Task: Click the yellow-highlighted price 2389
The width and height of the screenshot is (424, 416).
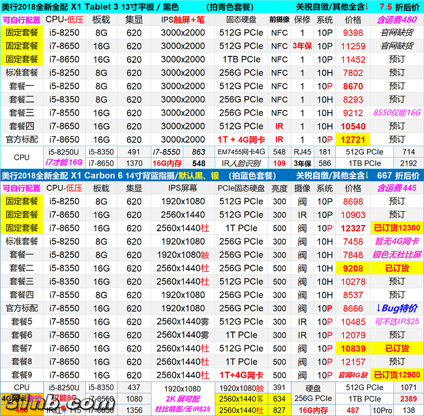Action: coord(408,399)
